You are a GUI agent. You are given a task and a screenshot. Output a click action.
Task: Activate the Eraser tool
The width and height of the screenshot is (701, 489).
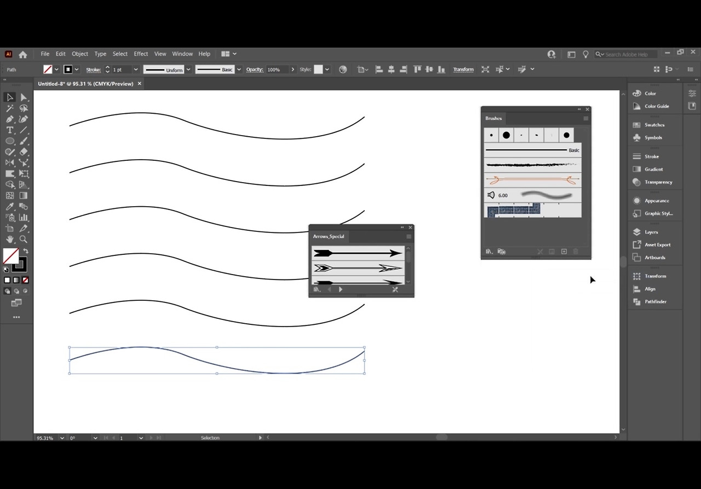coord(24,152)
